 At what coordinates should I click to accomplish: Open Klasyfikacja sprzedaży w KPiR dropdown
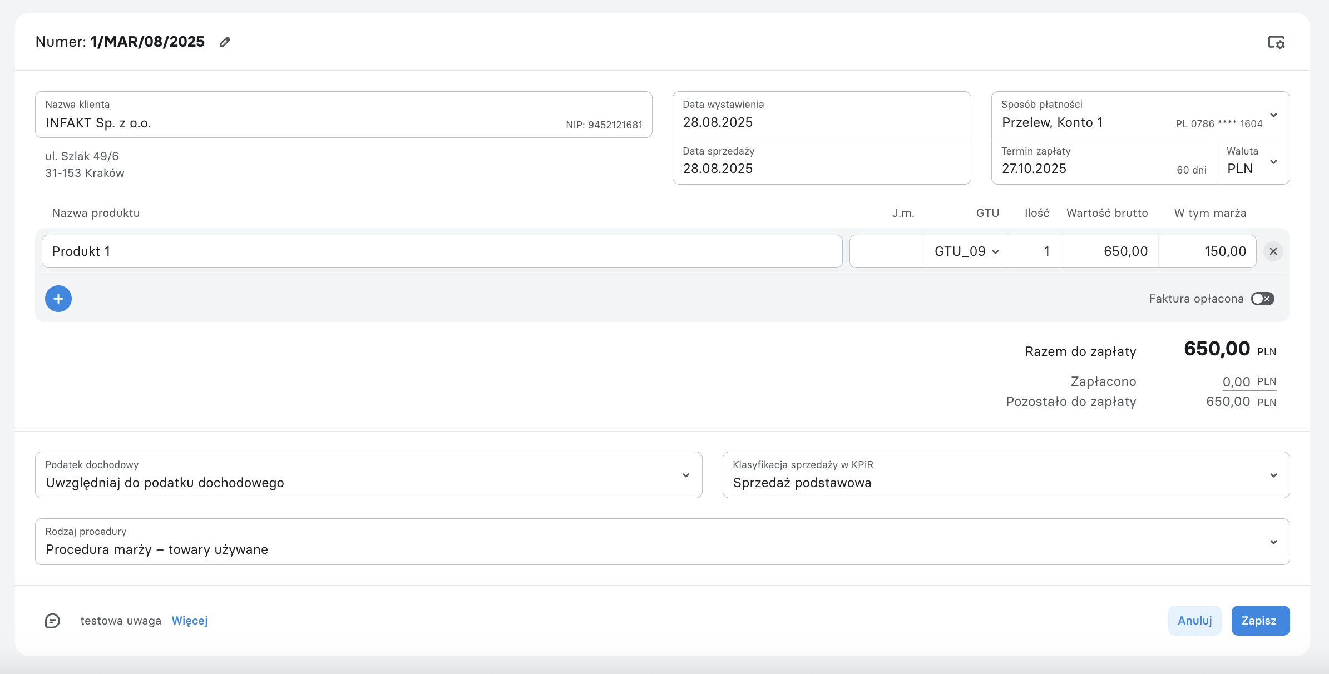click(1006, 475)
